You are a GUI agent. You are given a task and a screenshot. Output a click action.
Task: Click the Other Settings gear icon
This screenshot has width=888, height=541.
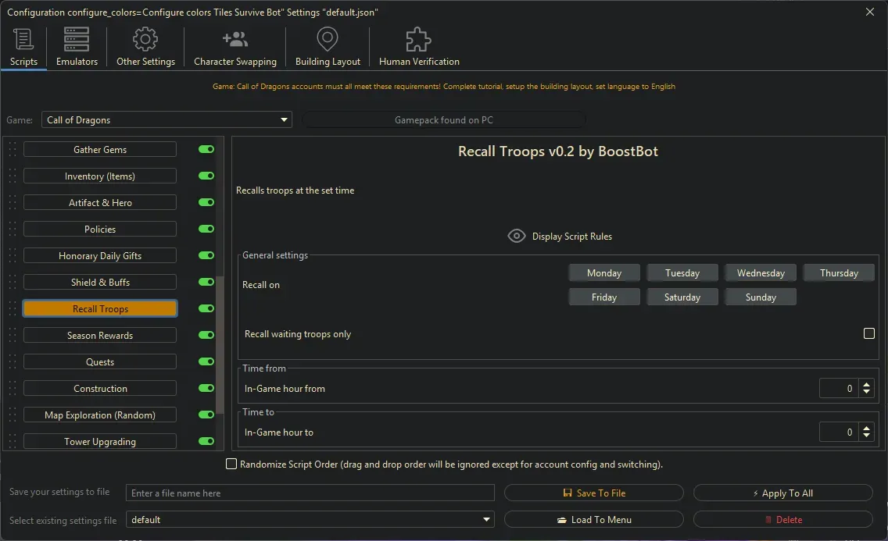pos(145,37)
